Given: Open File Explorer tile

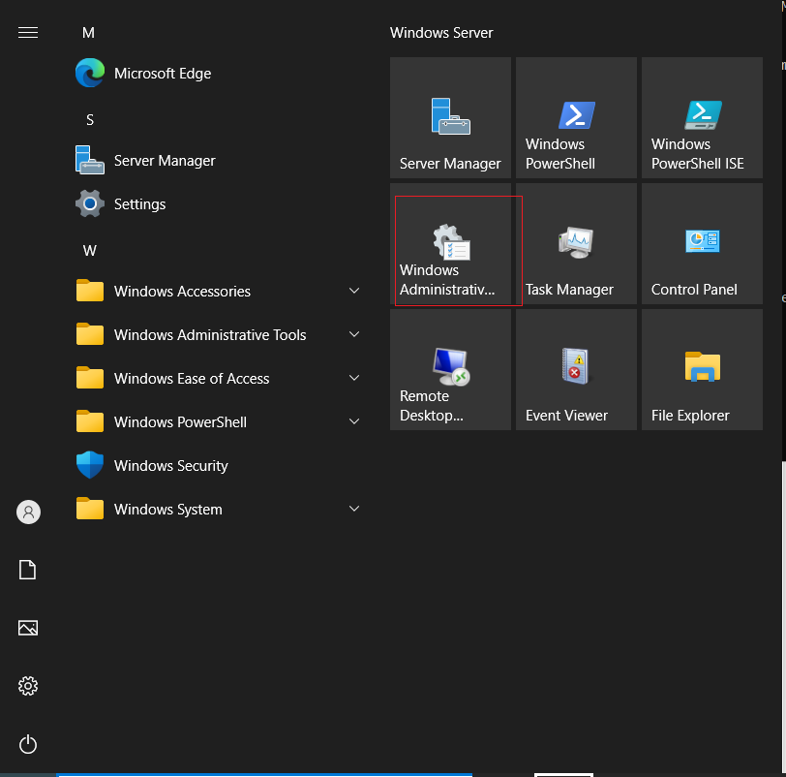Looking at the screenshot, I should [702, 369].
